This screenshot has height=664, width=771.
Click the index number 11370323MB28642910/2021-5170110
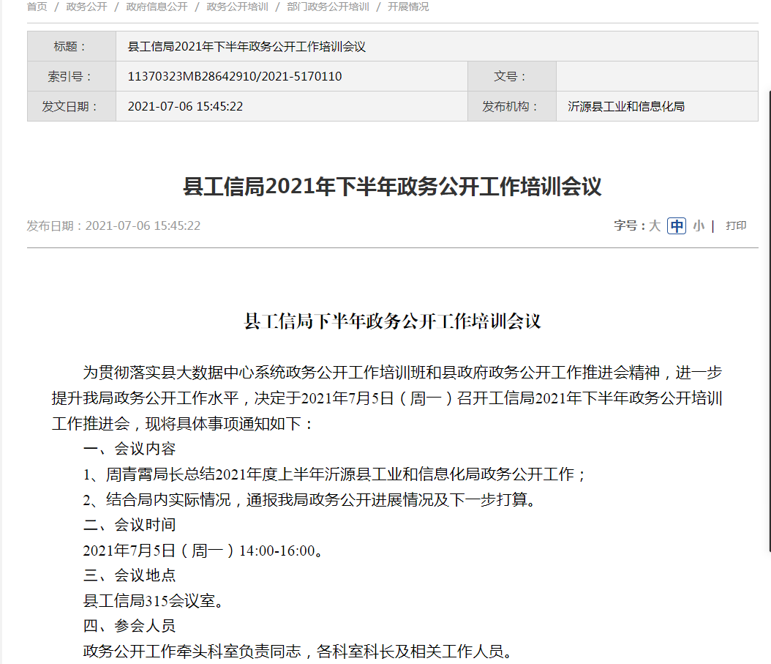[235, 77]
